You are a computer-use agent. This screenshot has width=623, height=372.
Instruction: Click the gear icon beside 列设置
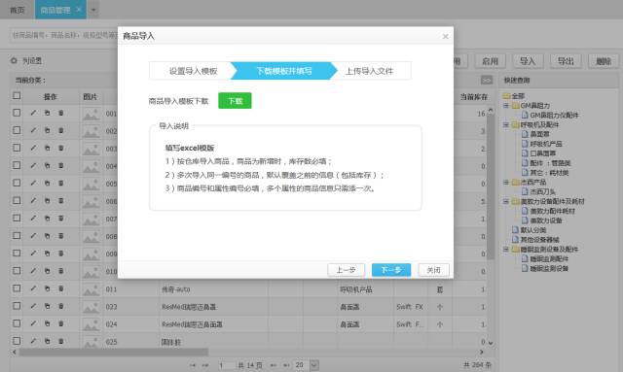pyautogui.click(x=14, y=60)
